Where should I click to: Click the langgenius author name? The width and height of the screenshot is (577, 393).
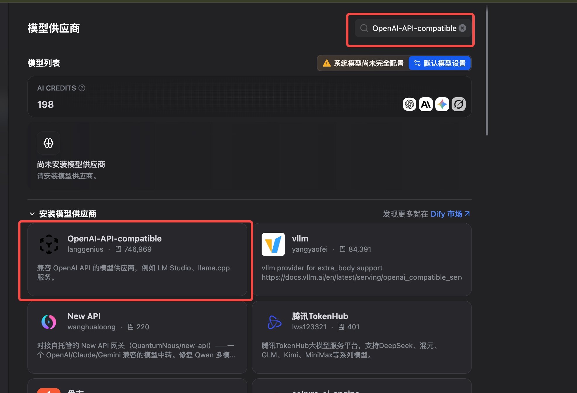[x=85, y=249]
